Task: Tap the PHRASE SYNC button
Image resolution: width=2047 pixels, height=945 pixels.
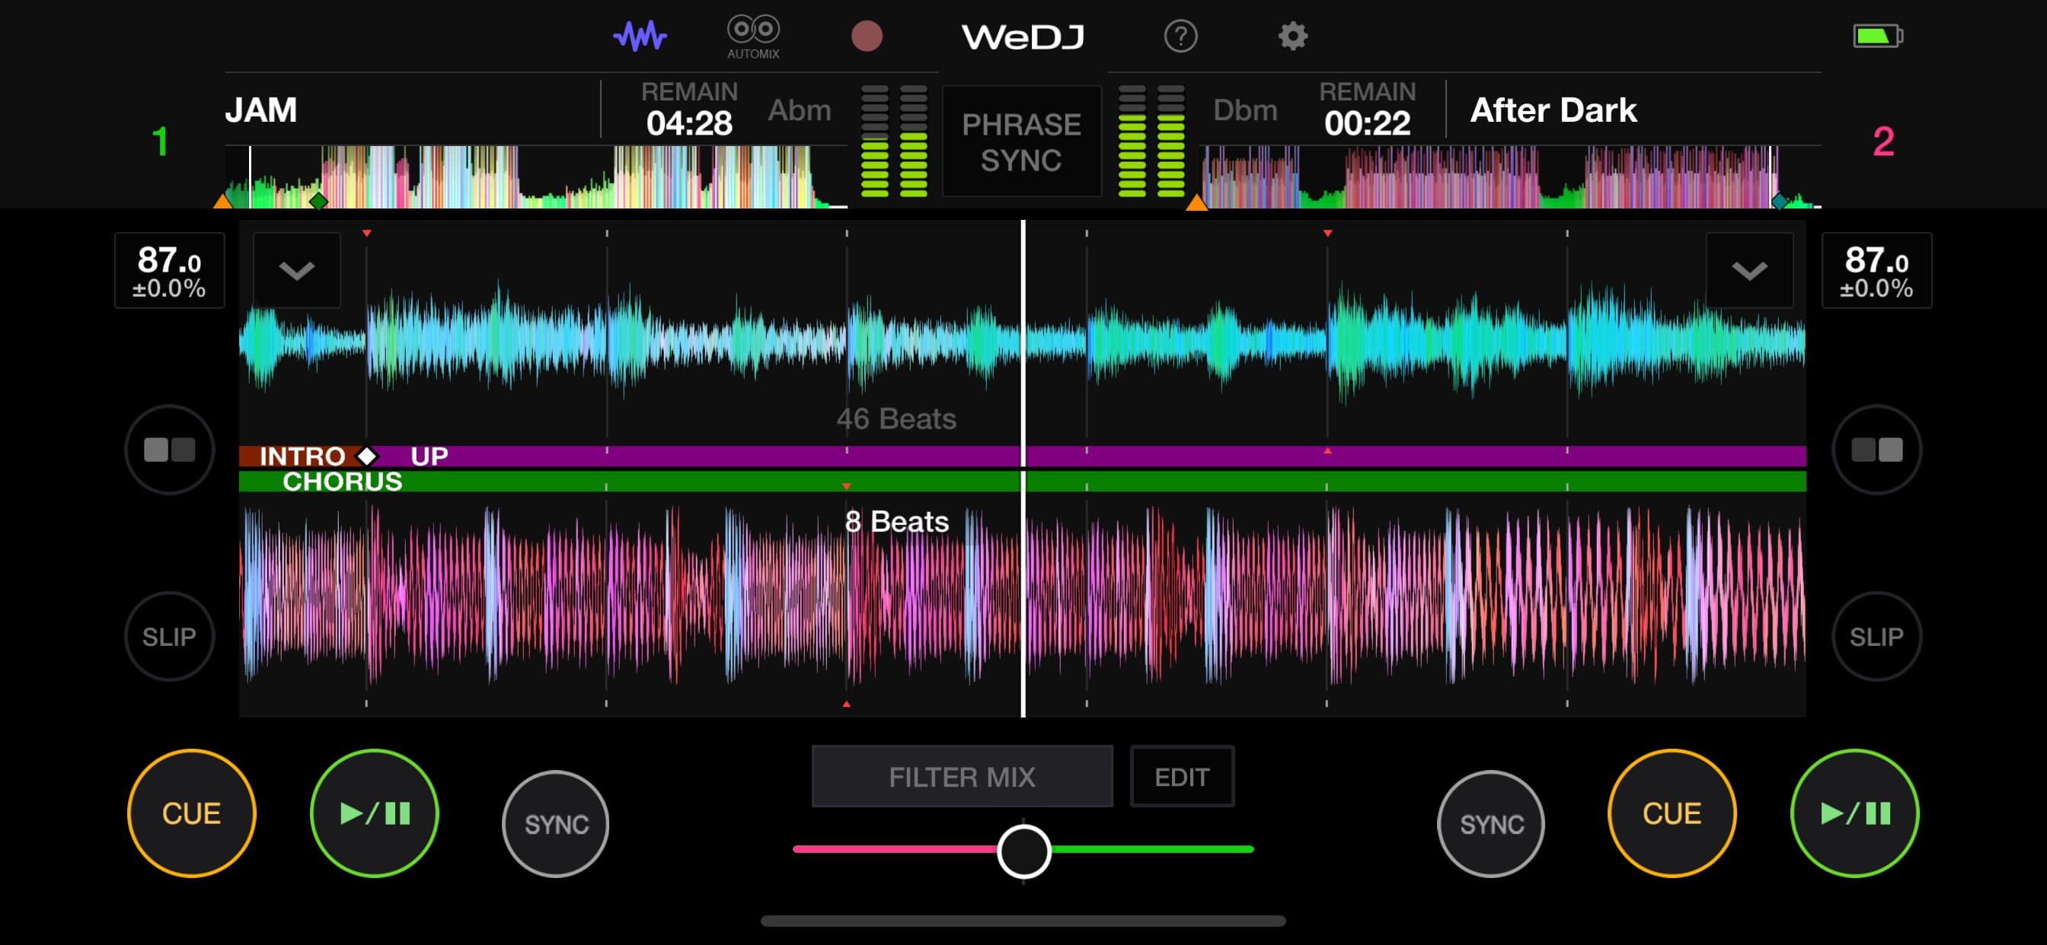Action: click(1021, 142)
